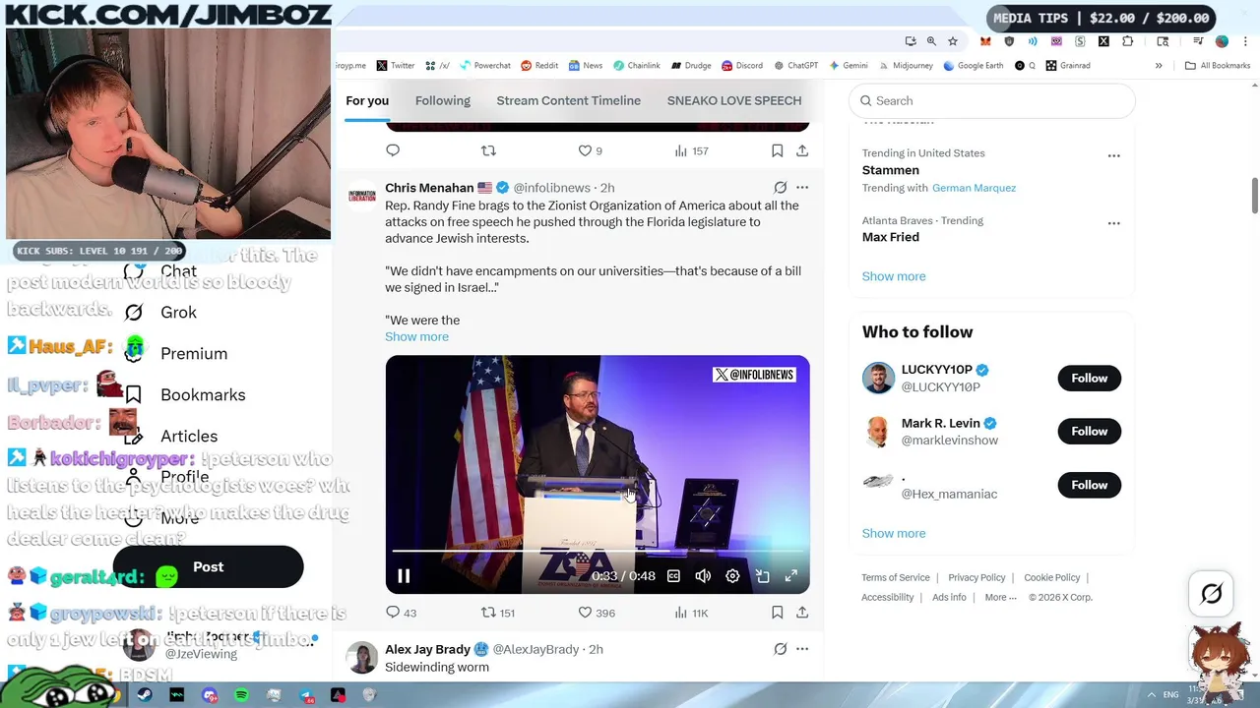Open the Stammen trending topic
Viewport: 1260px width, 708px height.
[x=891, y=170]
